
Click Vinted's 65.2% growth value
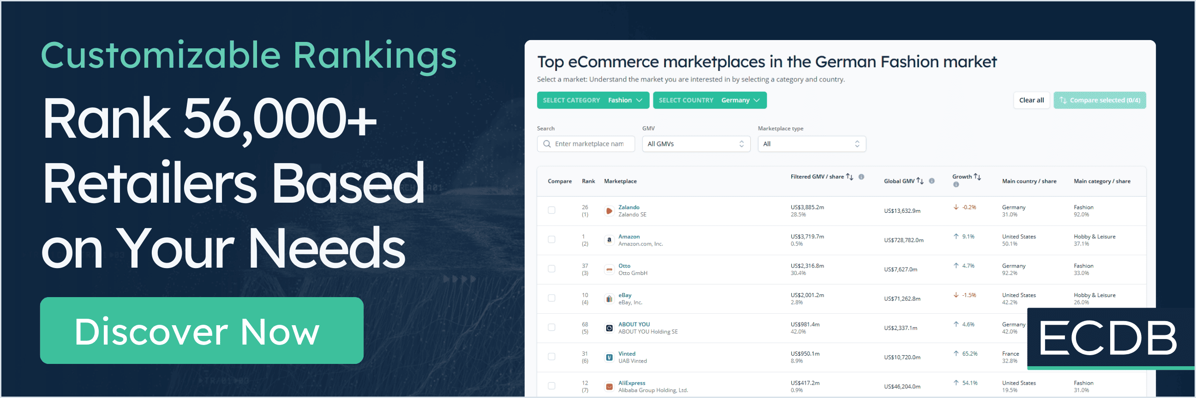[969, 353]
